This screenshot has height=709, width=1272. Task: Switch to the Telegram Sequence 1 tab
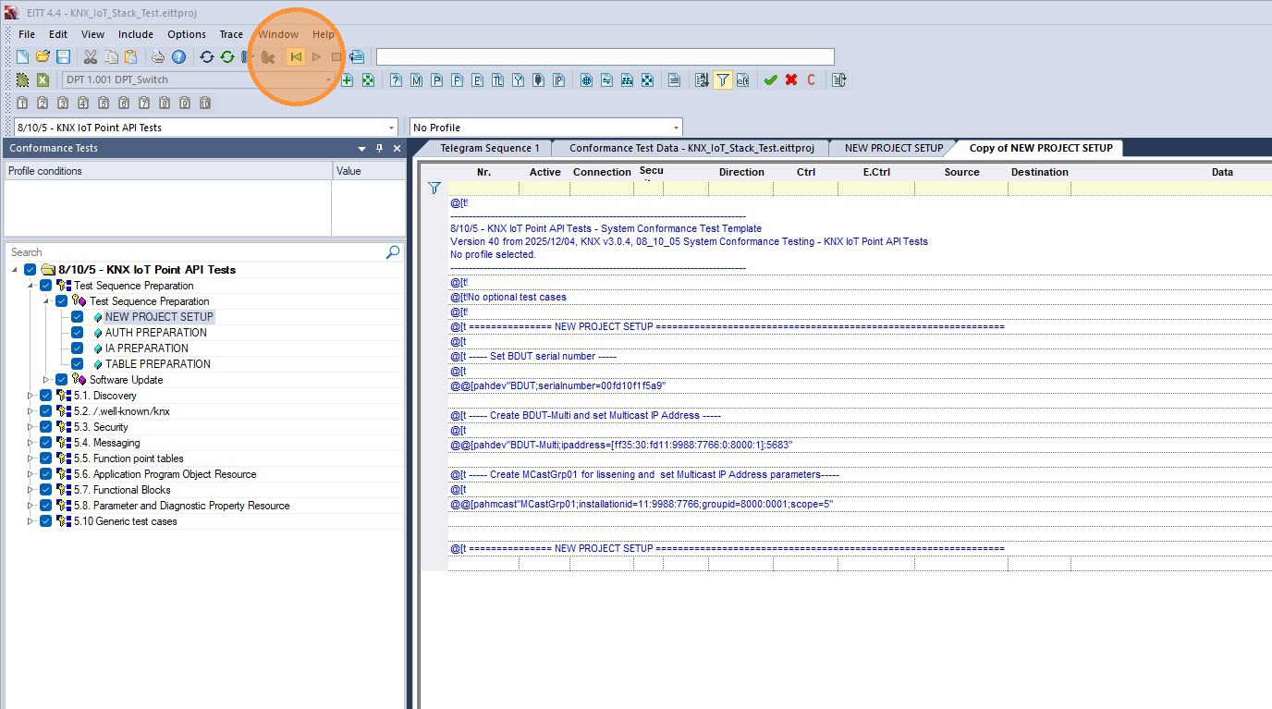tap(489, 148)
